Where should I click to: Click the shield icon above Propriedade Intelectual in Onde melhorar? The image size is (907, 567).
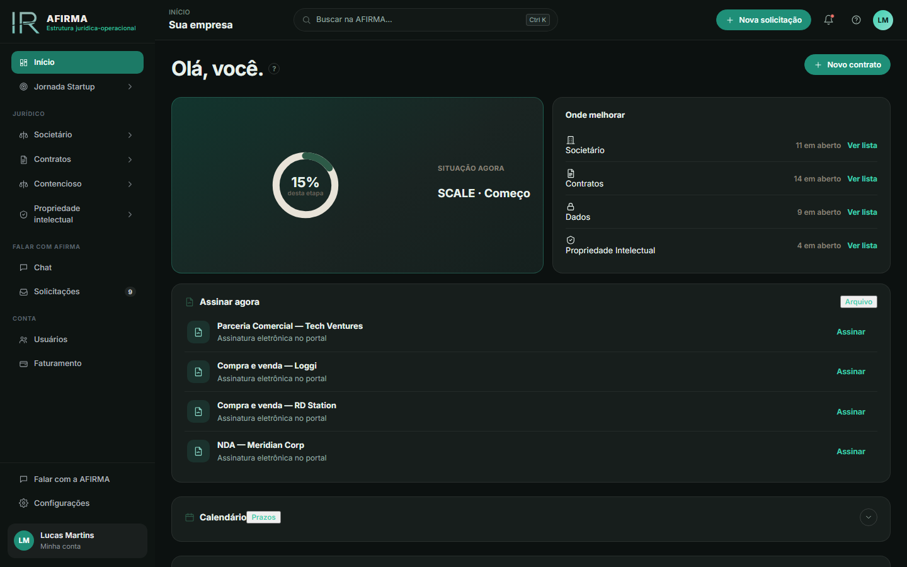571,240
